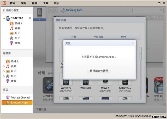The width and height of the screenshot is (167, 119).
Task: Click the dialog message about Samsung Apps
Action: coord(99,57)
